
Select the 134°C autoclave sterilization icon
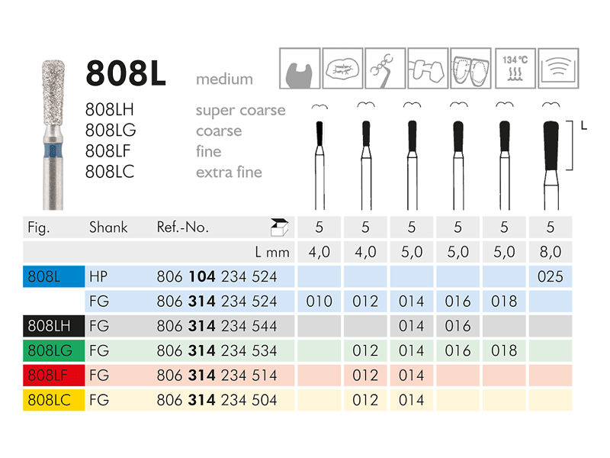(515, 69)
